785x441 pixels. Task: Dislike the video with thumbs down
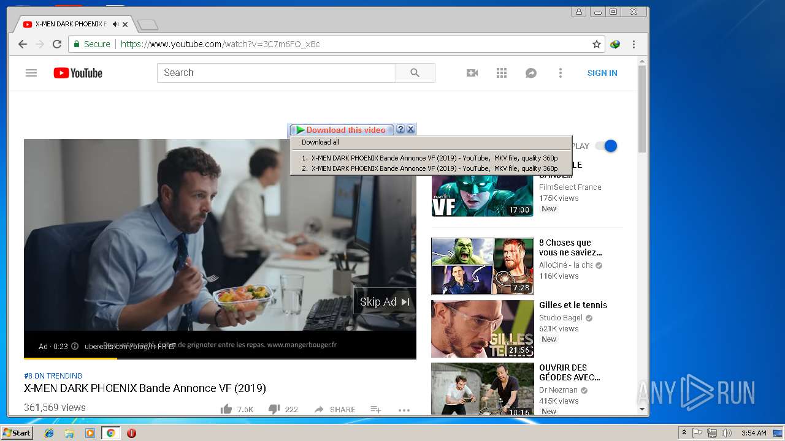[274, 409]
